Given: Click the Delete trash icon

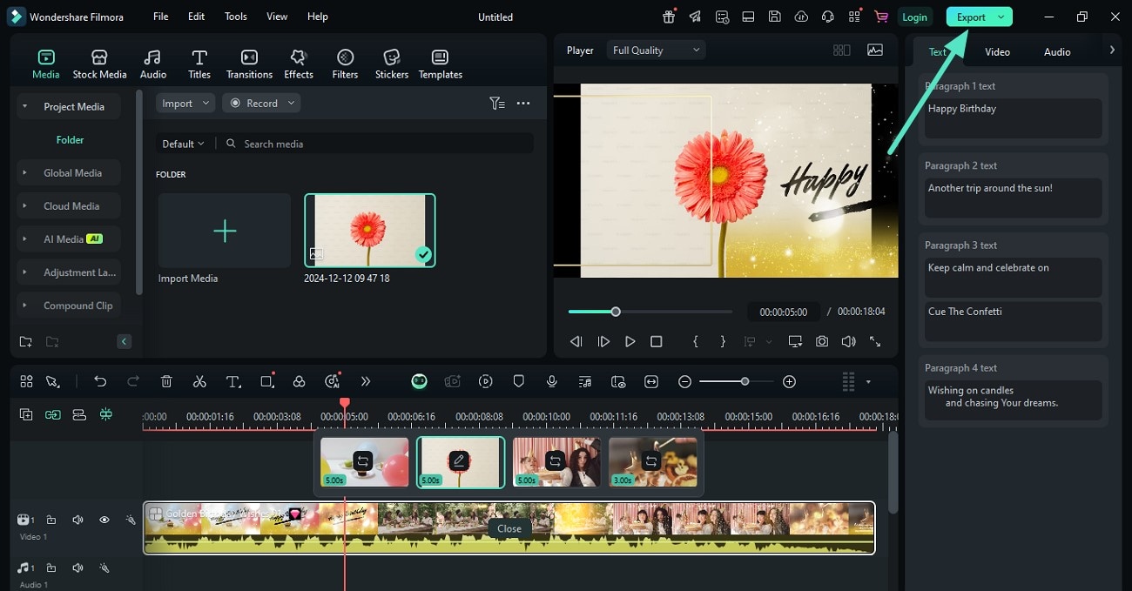Looking at the screenshot, I should (x=166, y=381).
